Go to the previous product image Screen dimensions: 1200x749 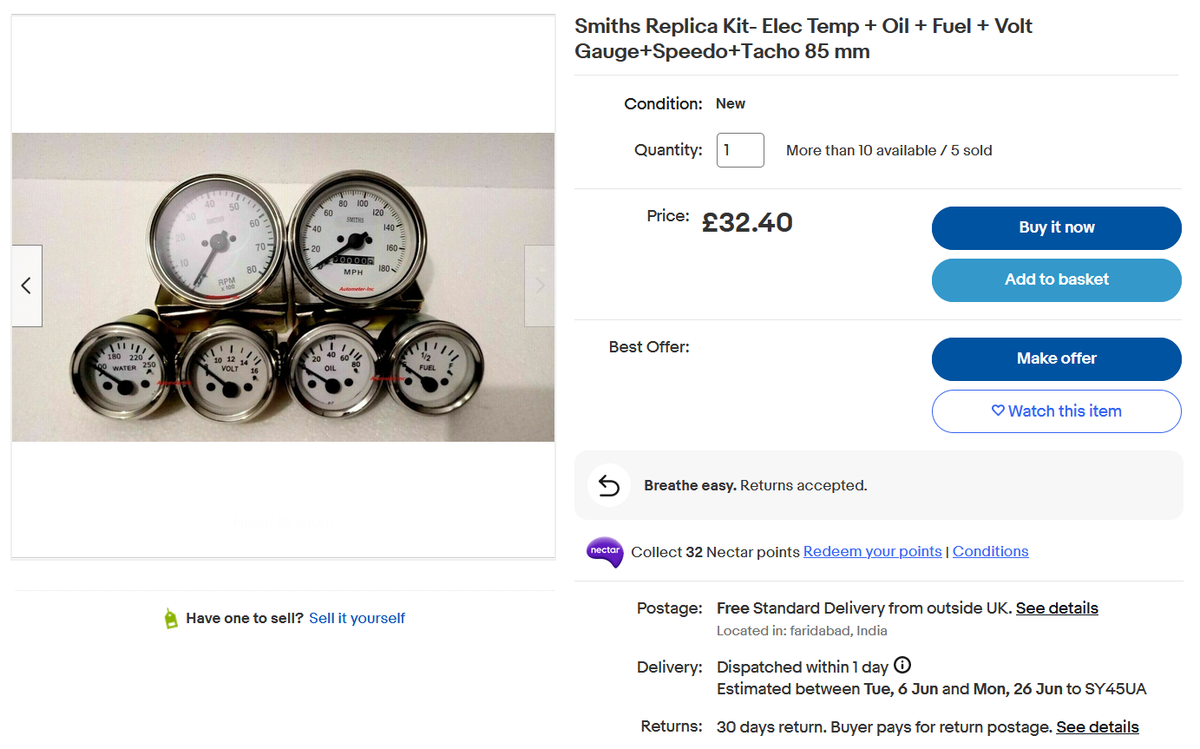(x=26, y=286)
